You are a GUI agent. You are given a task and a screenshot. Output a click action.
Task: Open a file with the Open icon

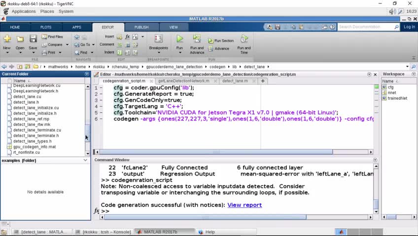point(20,39)
